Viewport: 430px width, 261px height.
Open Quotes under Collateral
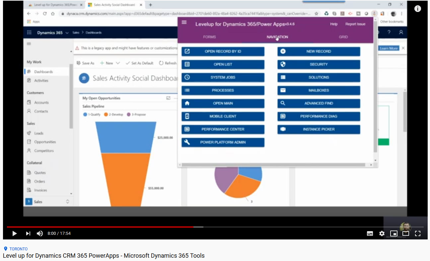40,173
